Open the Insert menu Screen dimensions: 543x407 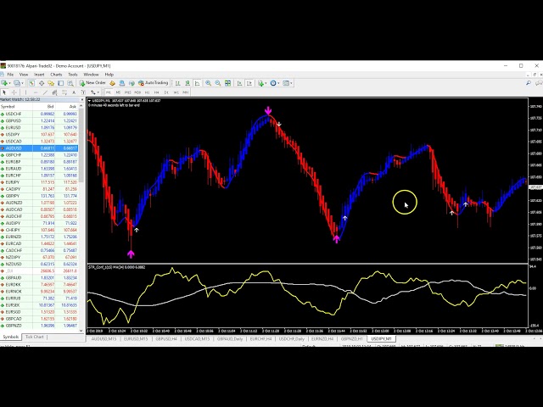coord(39,75)
